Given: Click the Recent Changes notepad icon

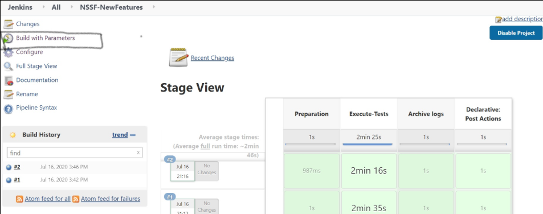Looking at the screenshot, I should 179,57.
